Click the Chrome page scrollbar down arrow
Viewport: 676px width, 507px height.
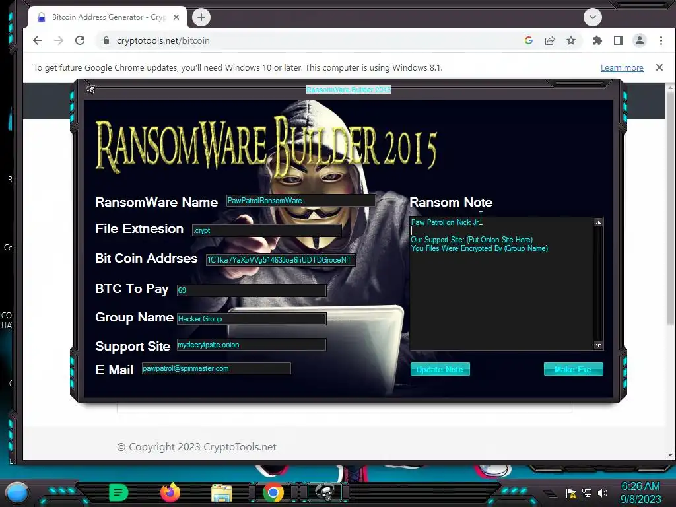coord(671,455)
